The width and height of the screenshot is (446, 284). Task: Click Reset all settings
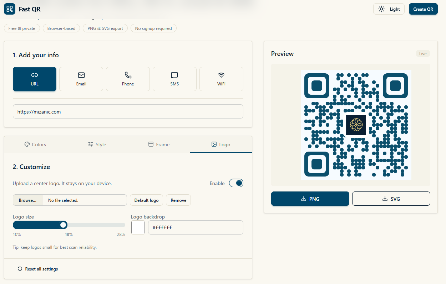[x=37, y=269]
